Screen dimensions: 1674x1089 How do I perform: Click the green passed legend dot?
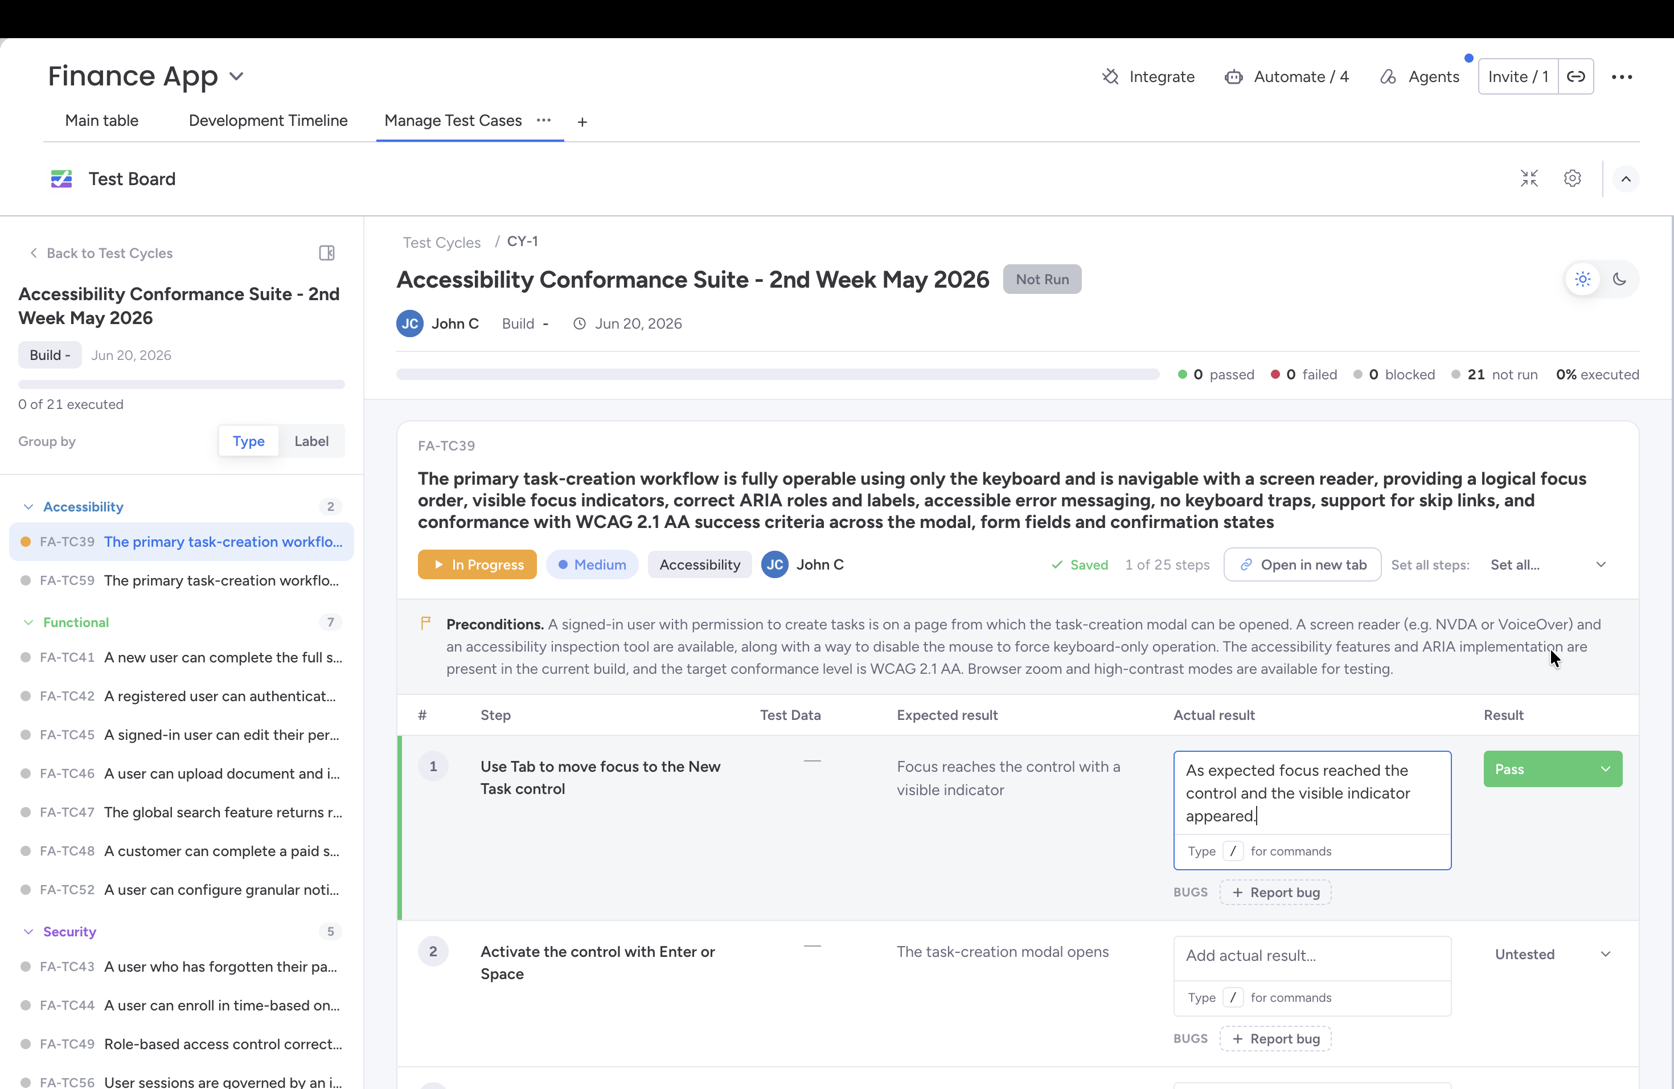point(1183,374)
